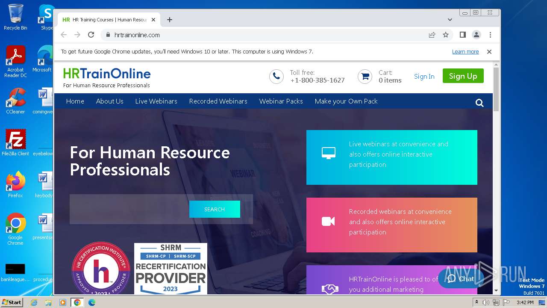
Task: Click the Chrome forward arrow button
Action: pyautogui.click(x=77, y=35)
